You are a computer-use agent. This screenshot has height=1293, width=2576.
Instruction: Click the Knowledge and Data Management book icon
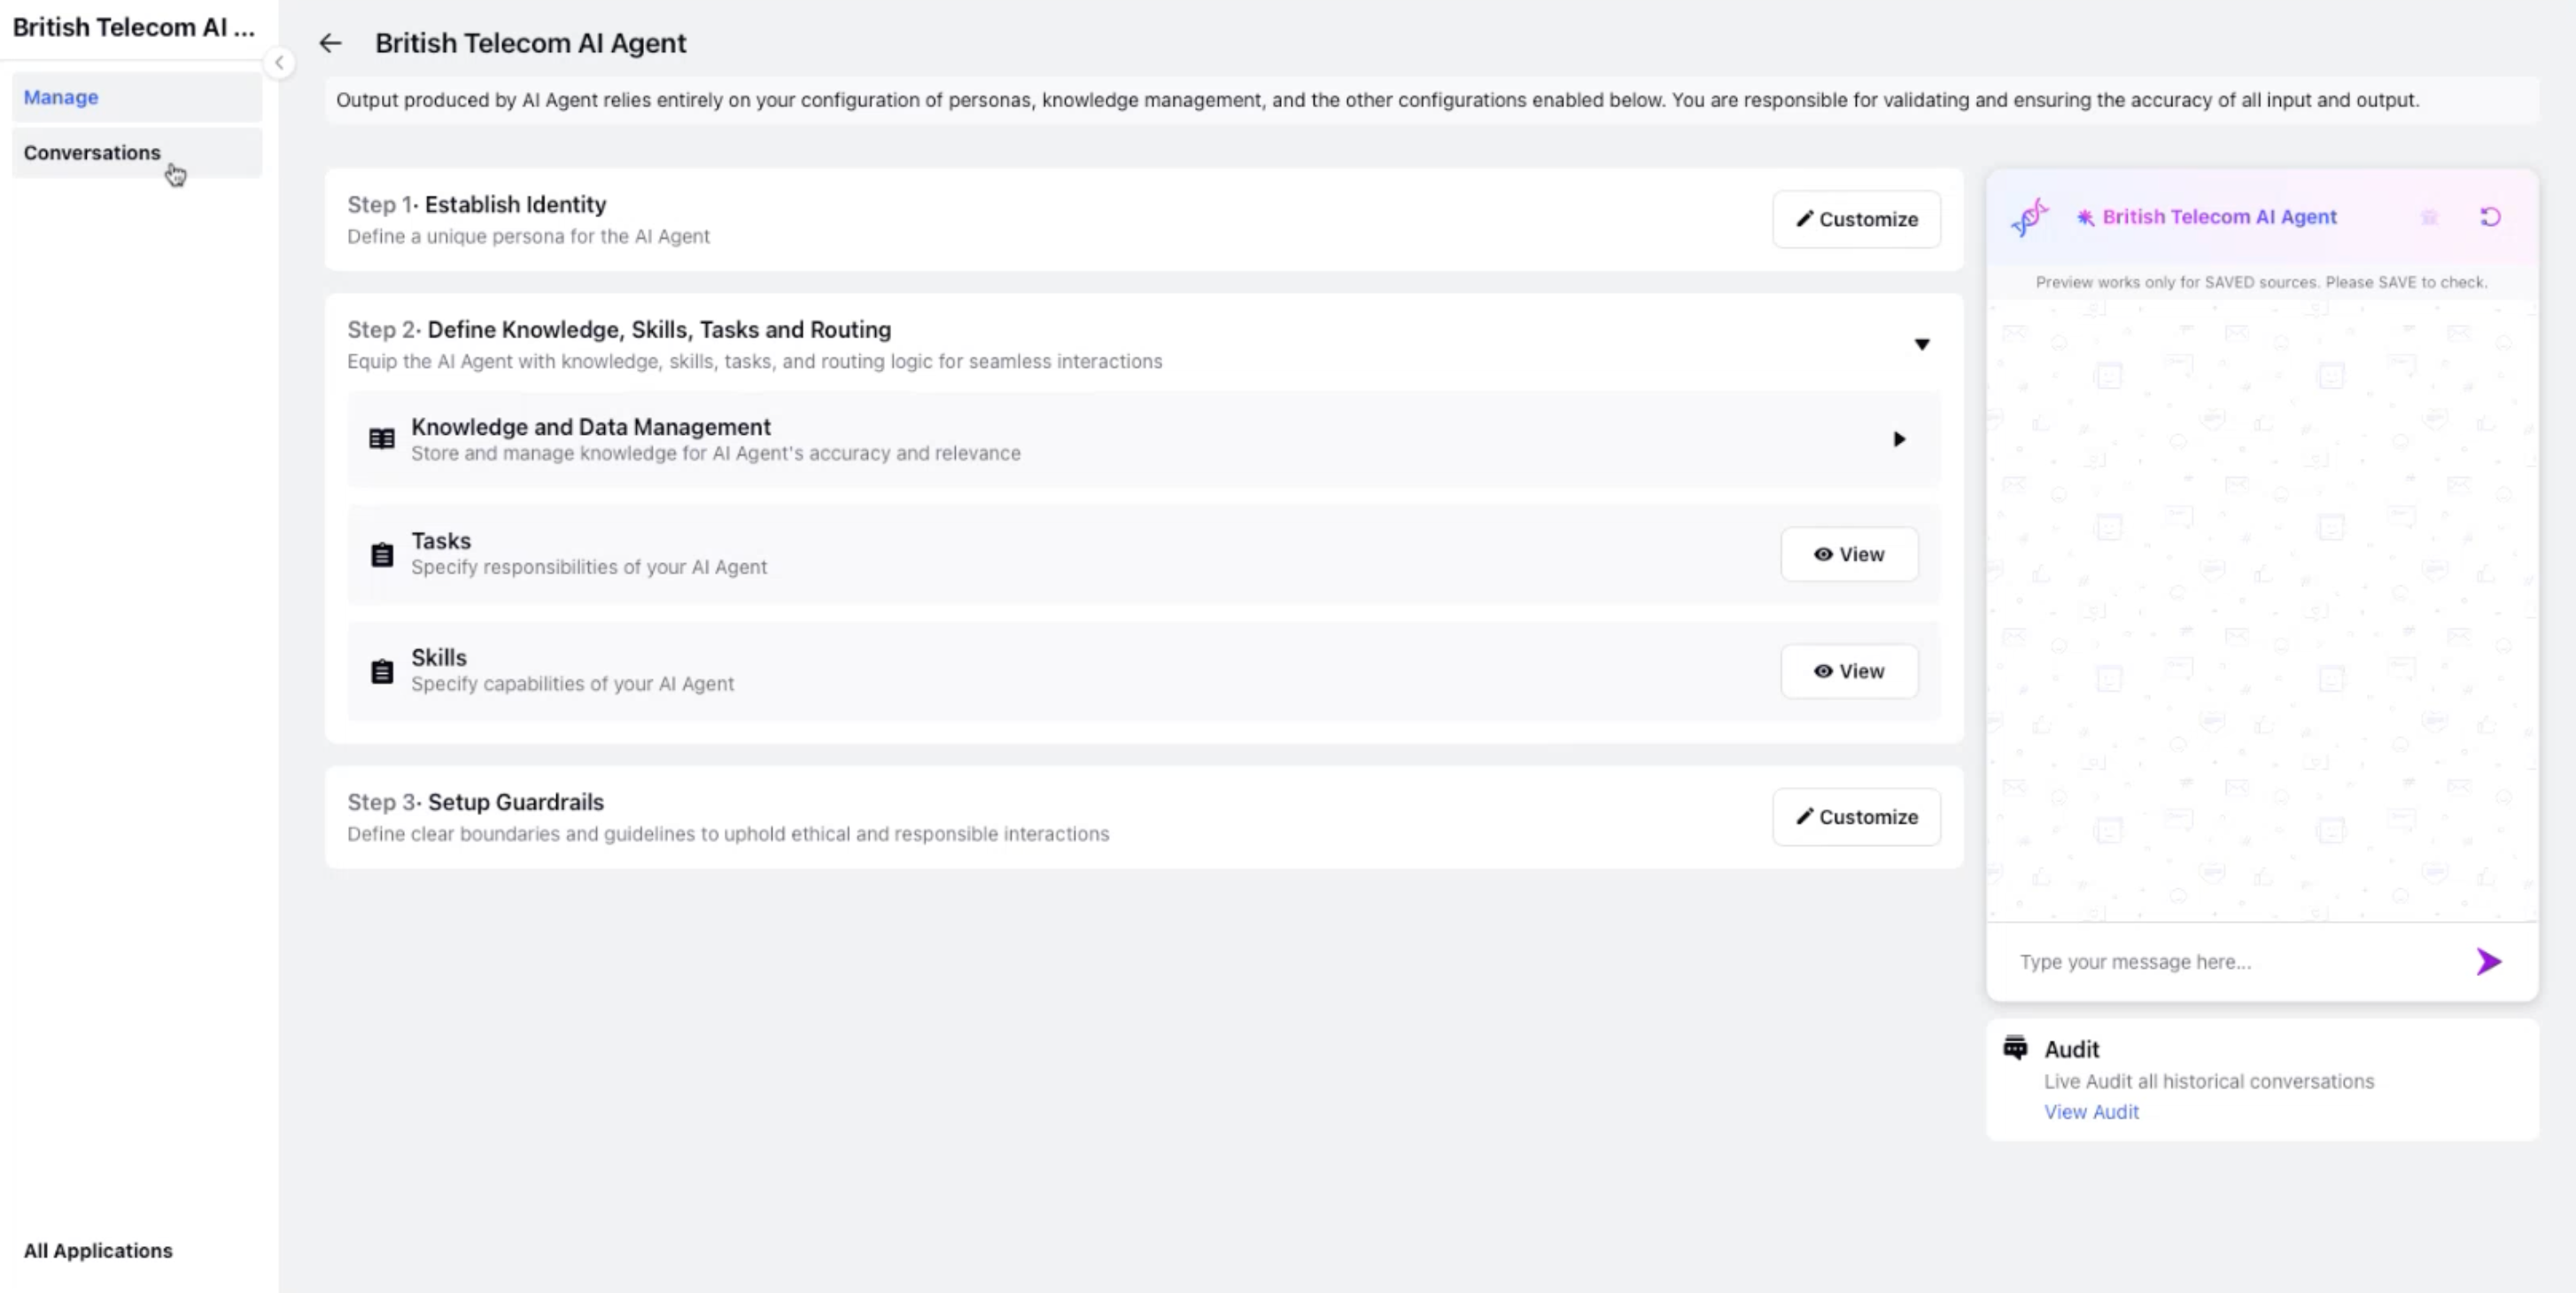(382, 439)
